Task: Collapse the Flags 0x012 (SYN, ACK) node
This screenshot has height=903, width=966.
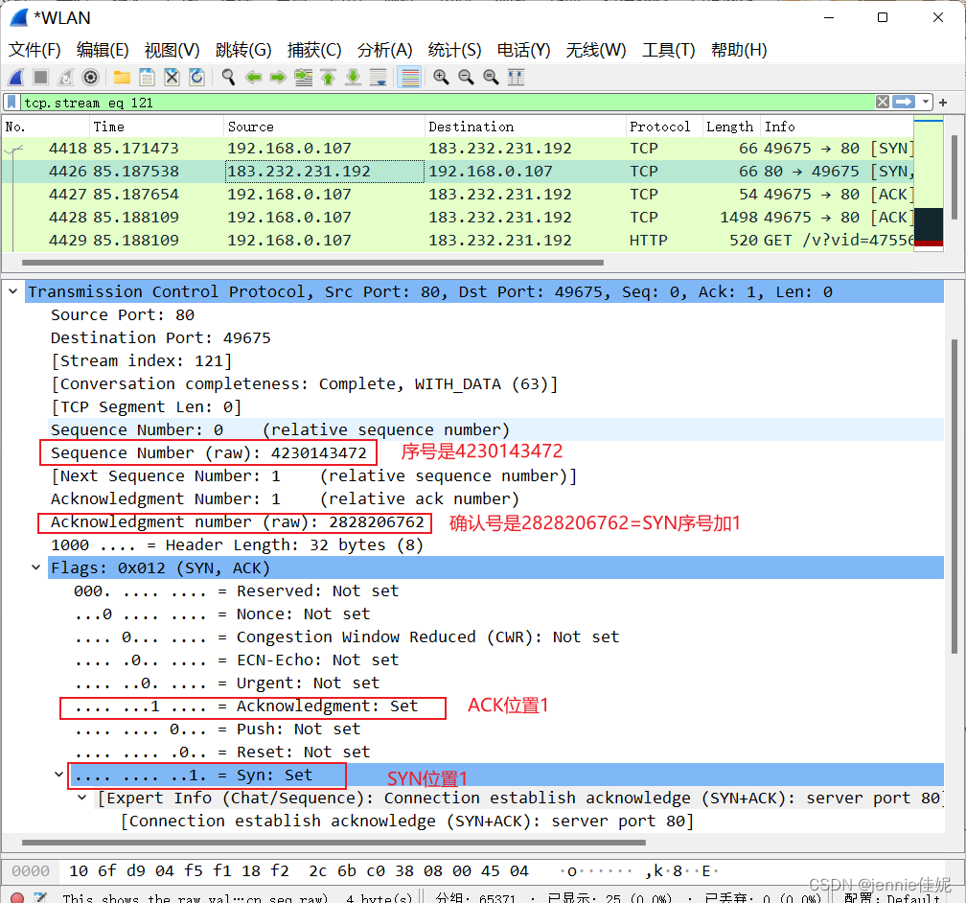Action: pyautogui.click(x=36, y=567)
